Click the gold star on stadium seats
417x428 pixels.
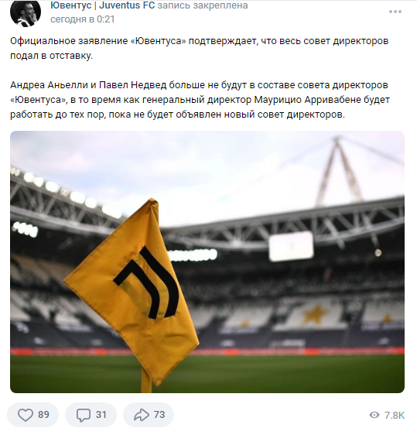click(316, 314)
